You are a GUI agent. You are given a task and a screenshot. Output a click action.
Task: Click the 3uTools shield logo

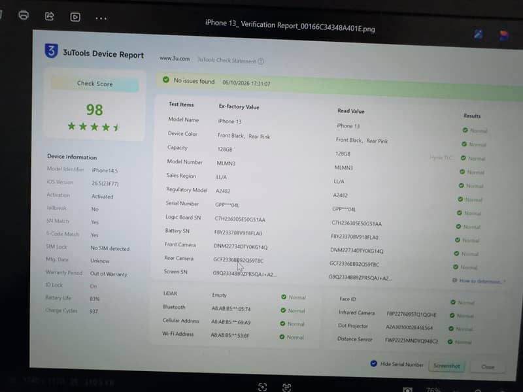tap(52, 51)
